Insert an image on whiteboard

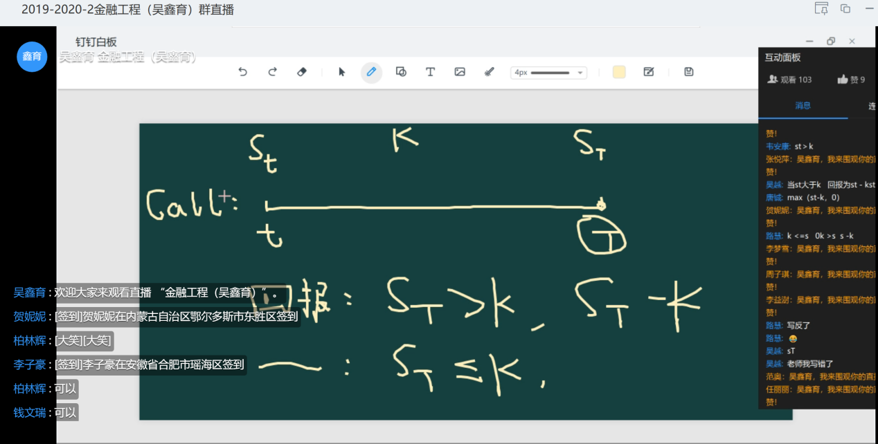460,72
